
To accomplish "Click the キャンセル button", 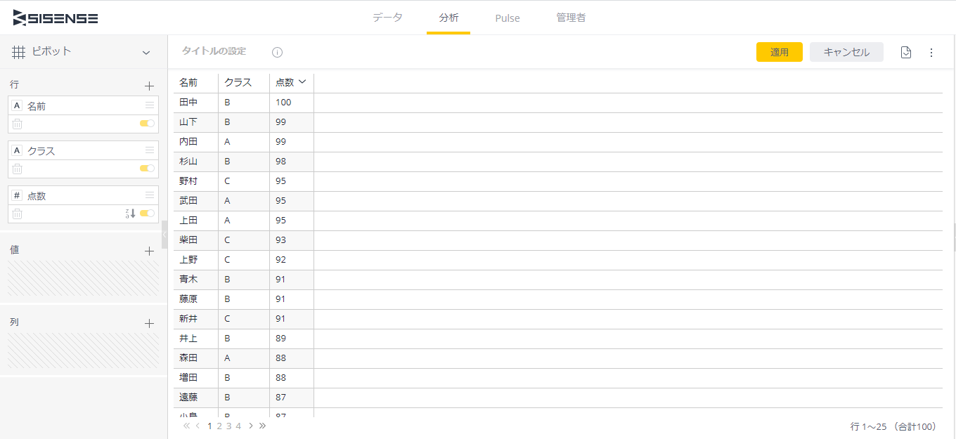I will pyautogui.click(x=846, y=52).
